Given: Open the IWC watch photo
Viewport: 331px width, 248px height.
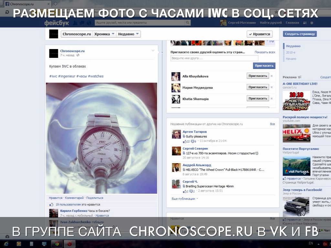Looking at the screenshot, I should tap(101, 138).
